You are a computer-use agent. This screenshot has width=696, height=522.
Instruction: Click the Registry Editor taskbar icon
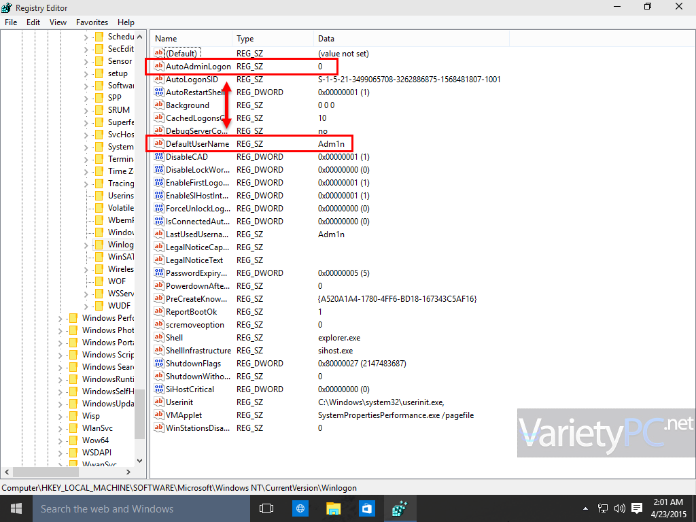(400, 508)
